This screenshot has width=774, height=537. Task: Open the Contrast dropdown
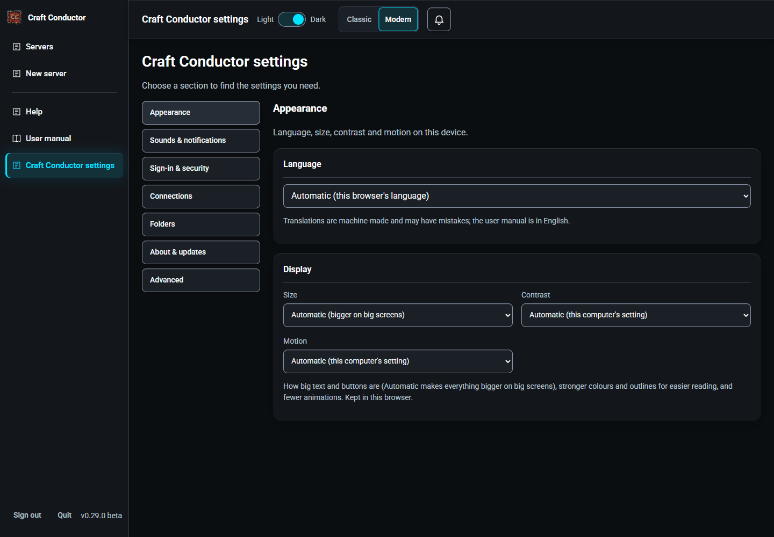636,315
